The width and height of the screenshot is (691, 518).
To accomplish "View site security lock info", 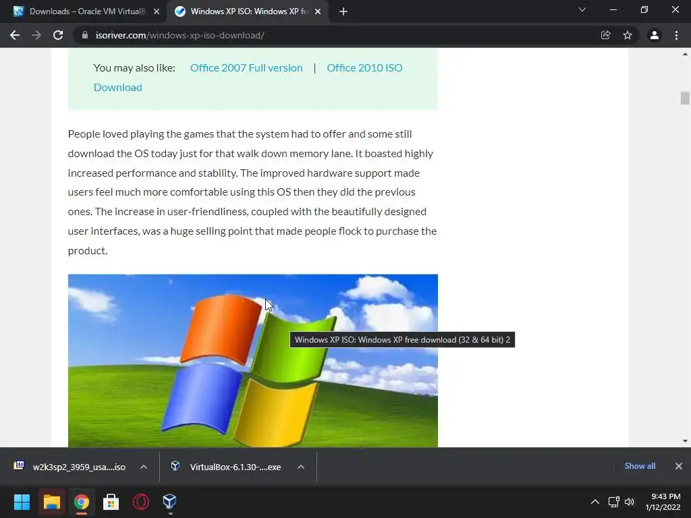I will point(85,35).
